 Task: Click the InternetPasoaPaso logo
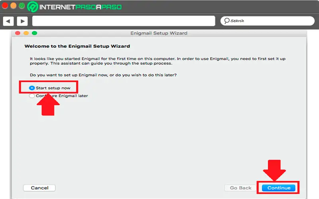pyautogui.click(x=75, y=7)
